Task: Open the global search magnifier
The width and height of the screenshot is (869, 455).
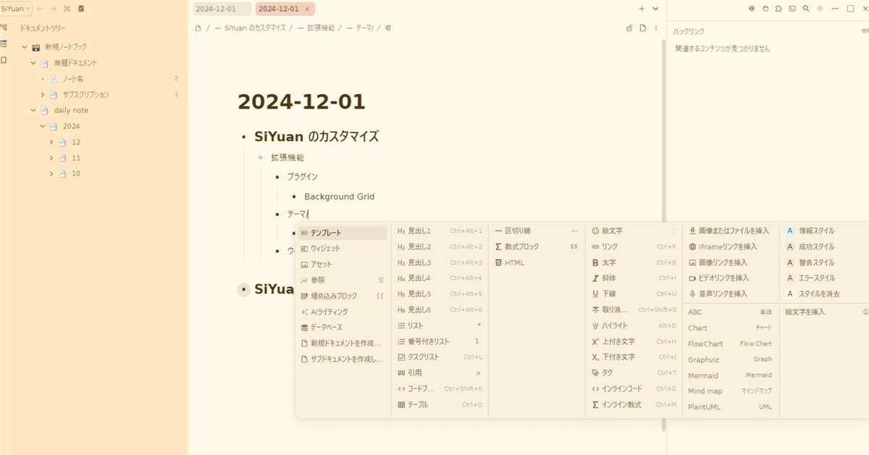Action: 805,9
